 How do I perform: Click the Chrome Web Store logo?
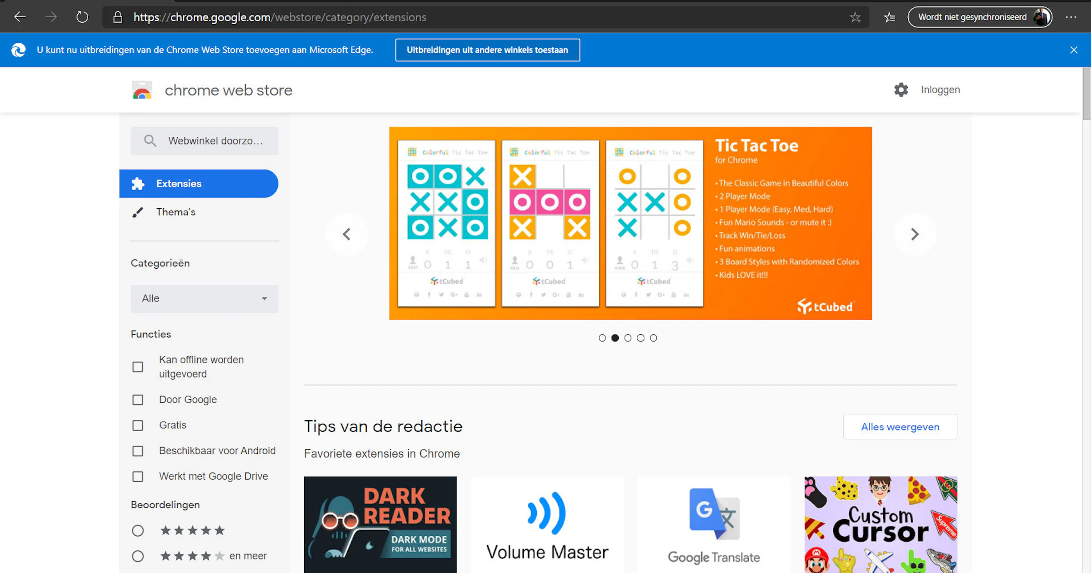tap(142, 90)
